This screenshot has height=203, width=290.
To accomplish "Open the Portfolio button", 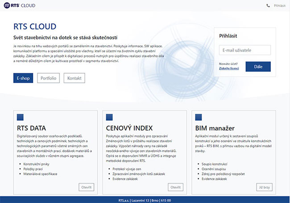I will (49, 78).
